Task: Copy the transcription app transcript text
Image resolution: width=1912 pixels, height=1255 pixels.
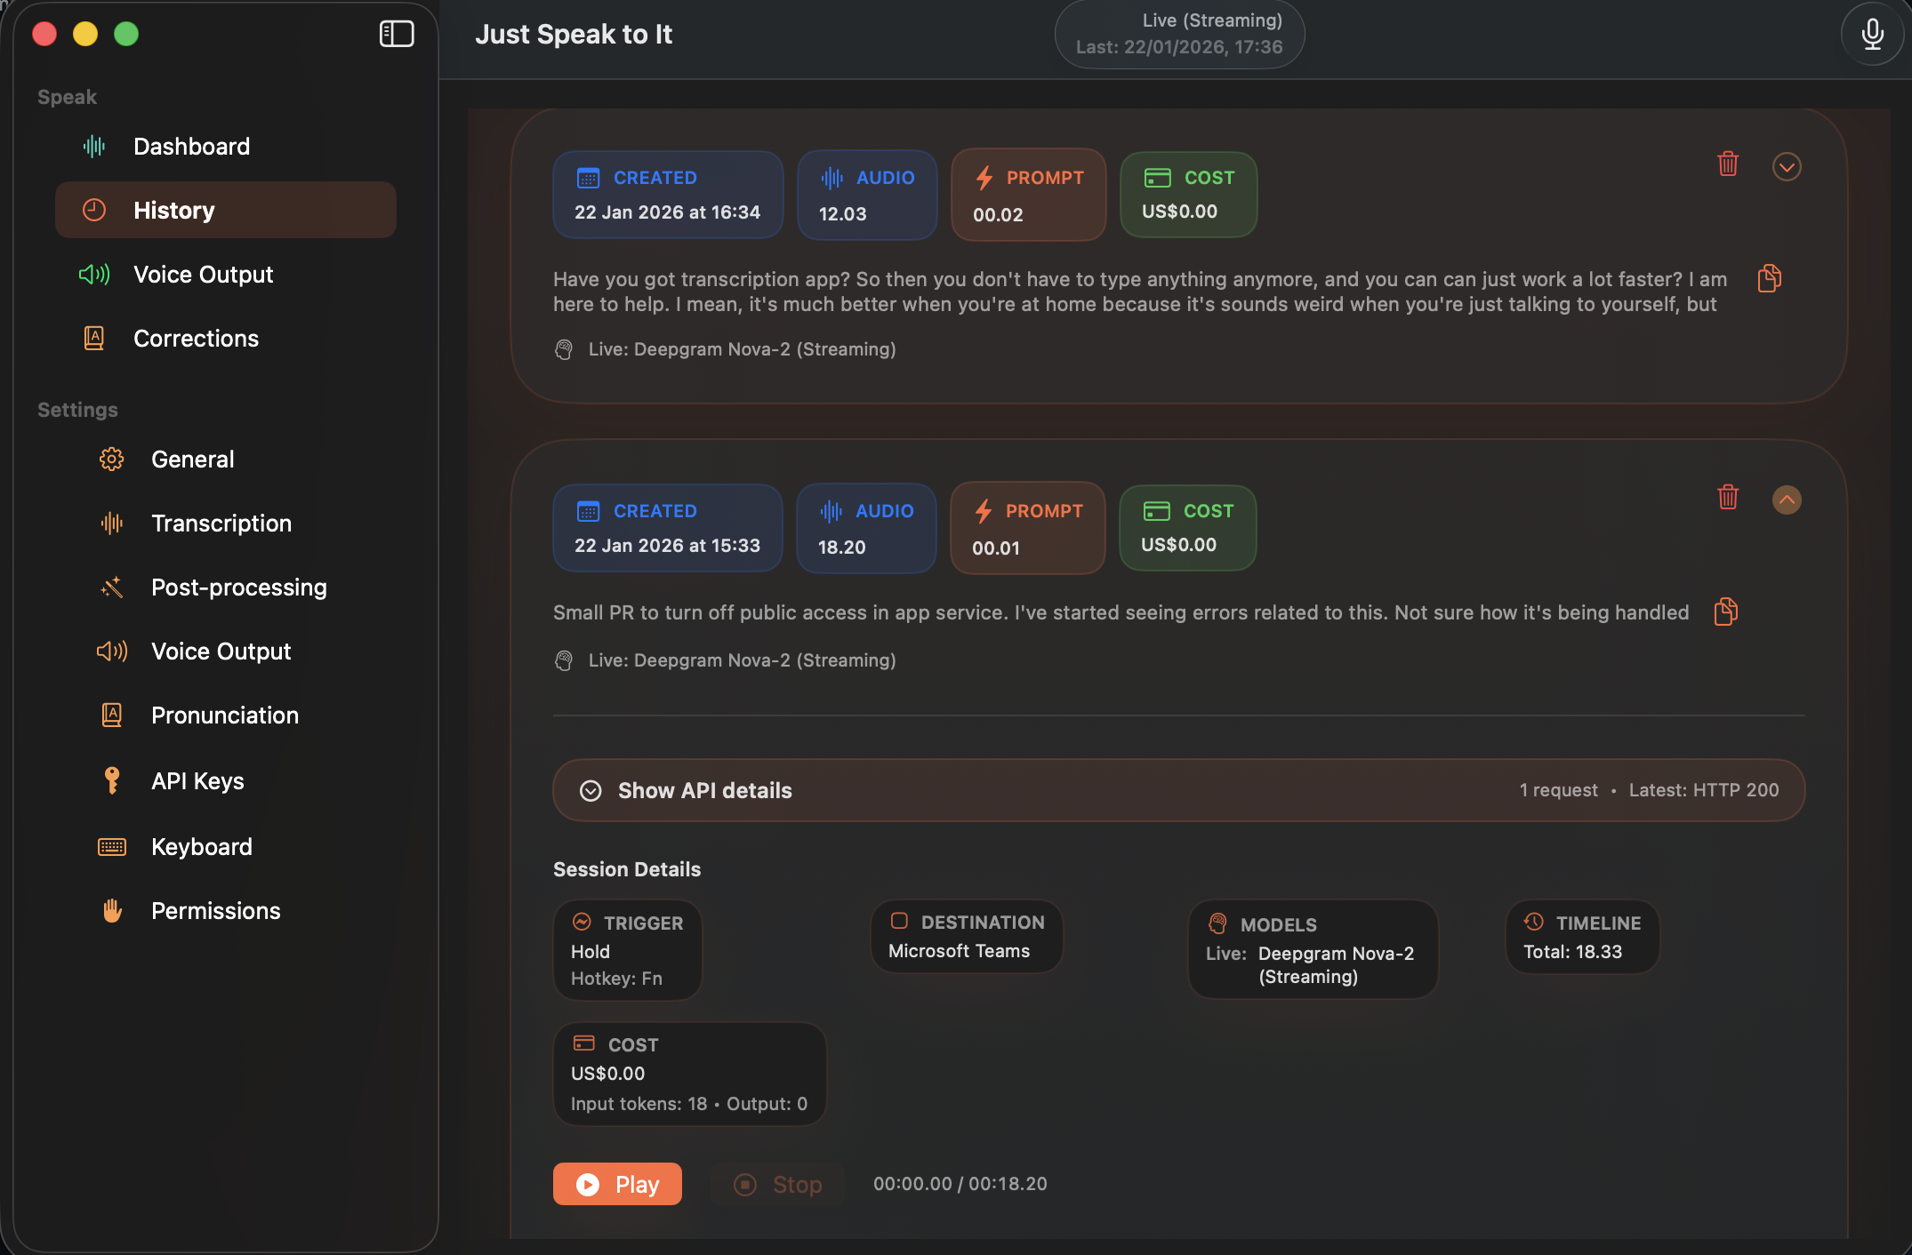Action: tap(1769, 278)
